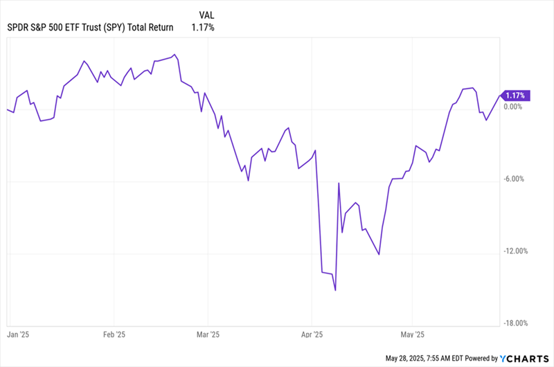Image resolution: width=554 pixels, height=367 pixels.
Task: Click the YCharts logo
Action: (x=525, y=358)
